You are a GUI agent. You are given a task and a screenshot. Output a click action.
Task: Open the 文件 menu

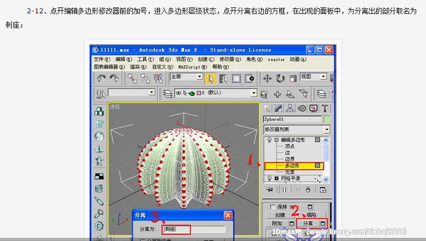[x=102, y=59]
